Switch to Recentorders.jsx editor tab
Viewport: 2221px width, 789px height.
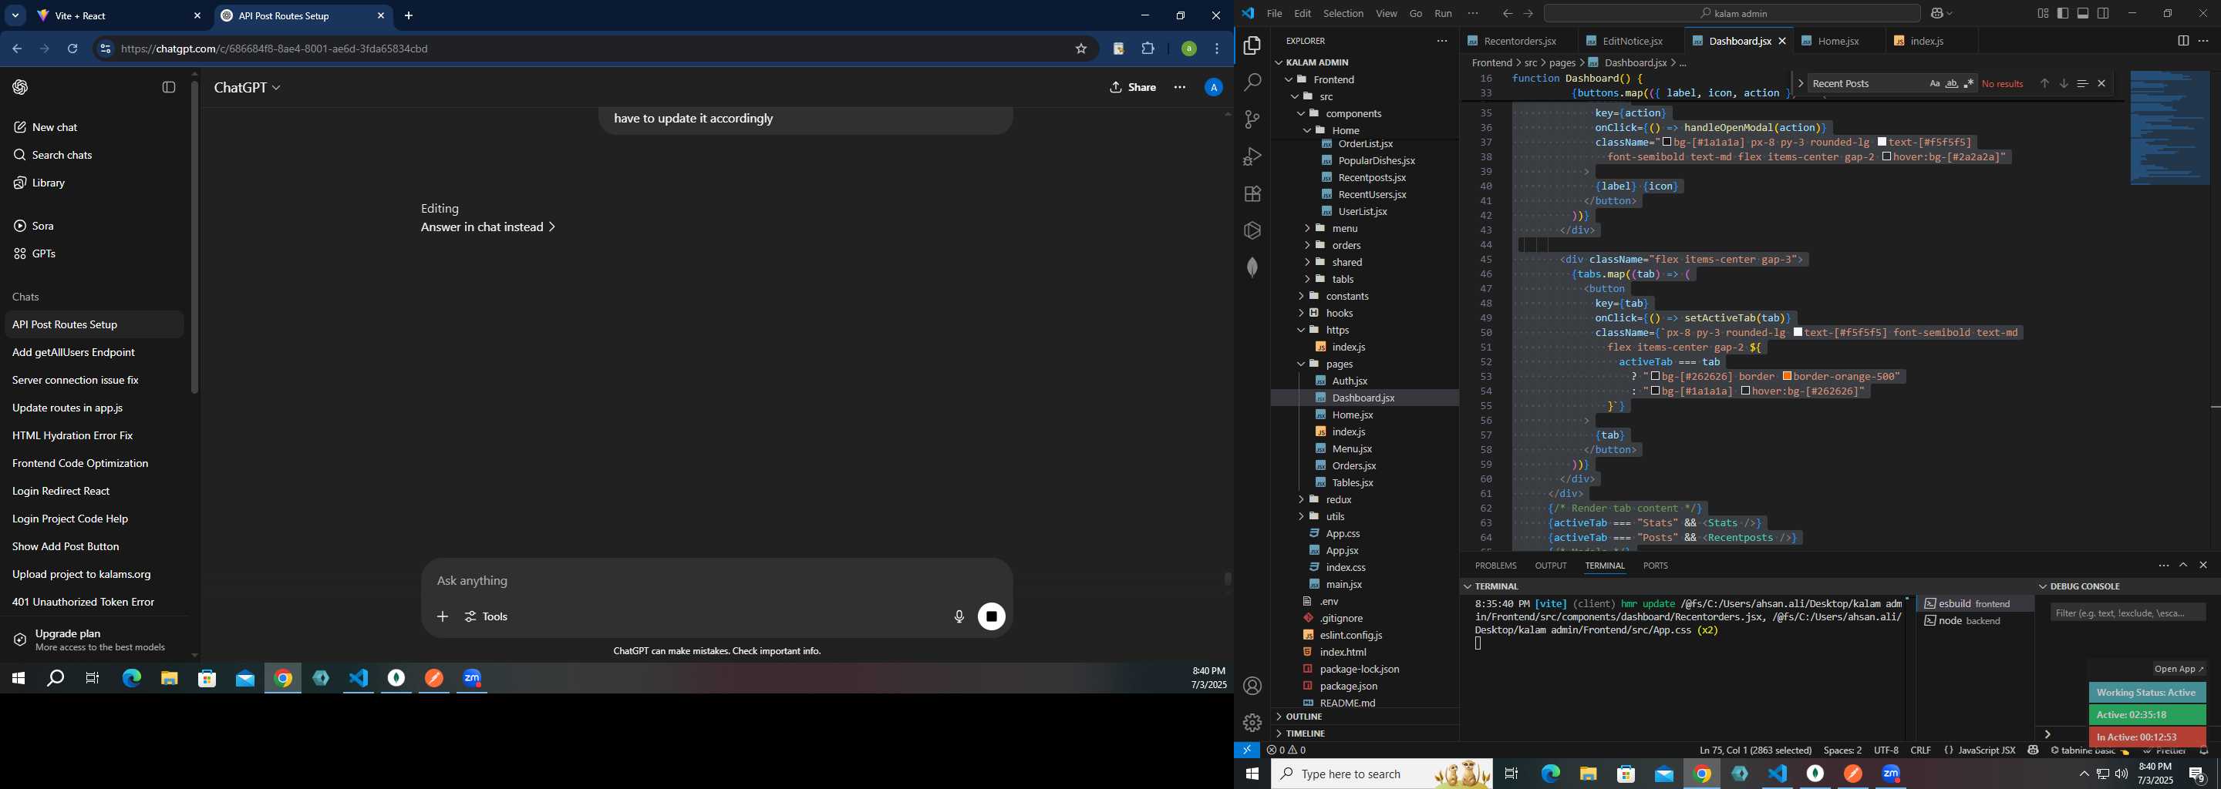coord(1518,42)
